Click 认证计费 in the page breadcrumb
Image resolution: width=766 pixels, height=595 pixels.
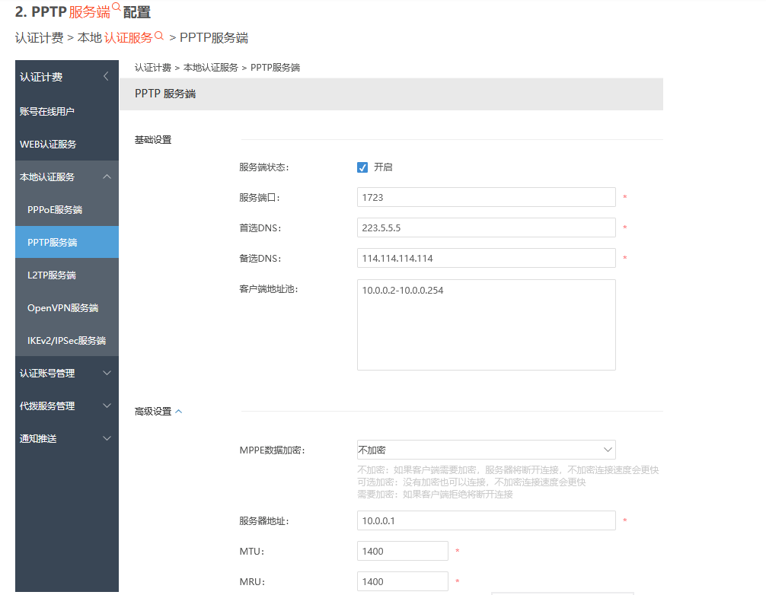153,68
